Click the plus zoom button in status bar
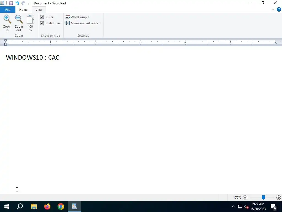 279,198
